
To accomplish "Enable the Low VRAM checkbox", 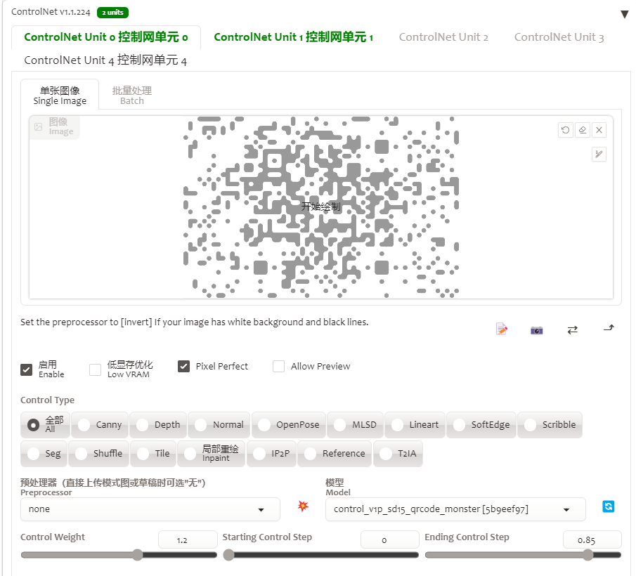I will [95, 369].
